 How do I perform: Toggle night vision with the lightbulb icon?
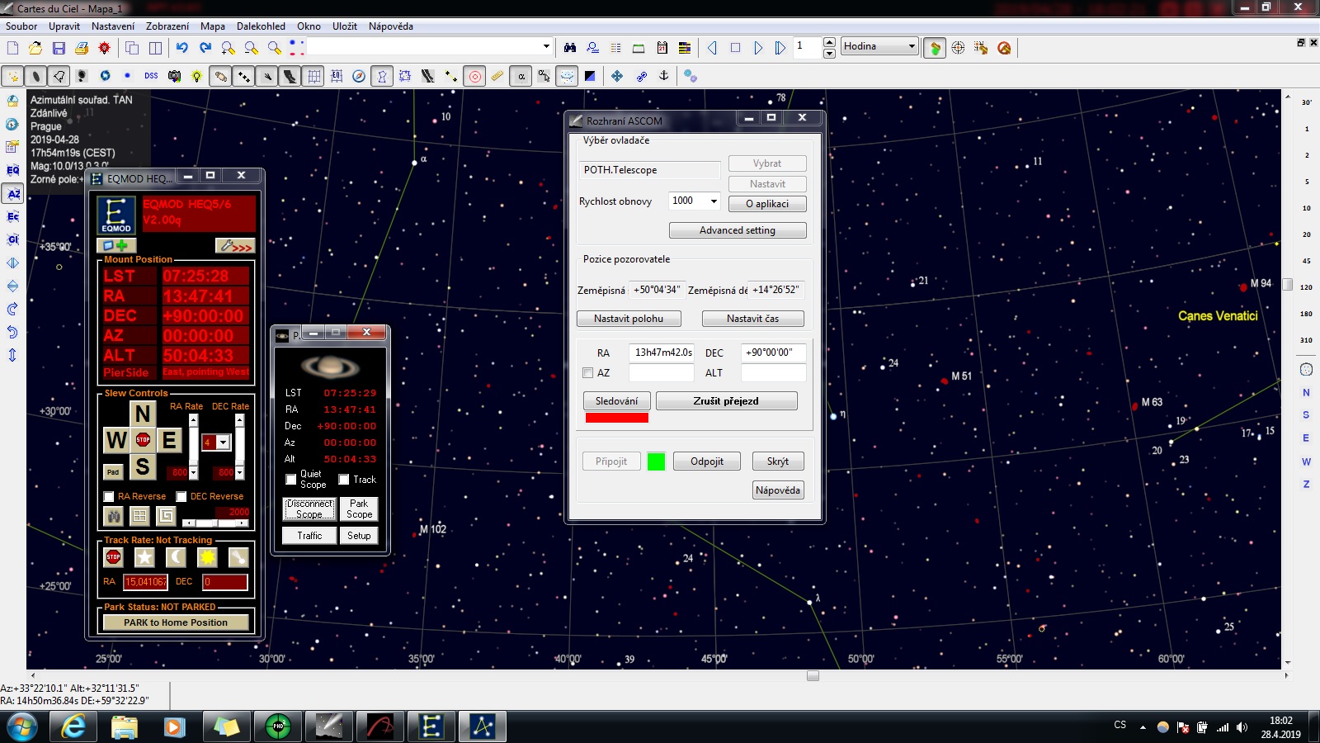(x=196, y=75)
